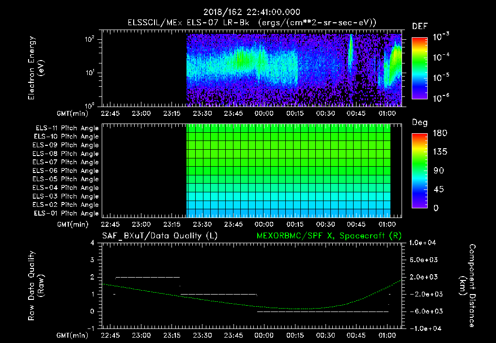Click the Component Distance (km) axis label
The height and width of the screenshot is (343, 496).
467,285
